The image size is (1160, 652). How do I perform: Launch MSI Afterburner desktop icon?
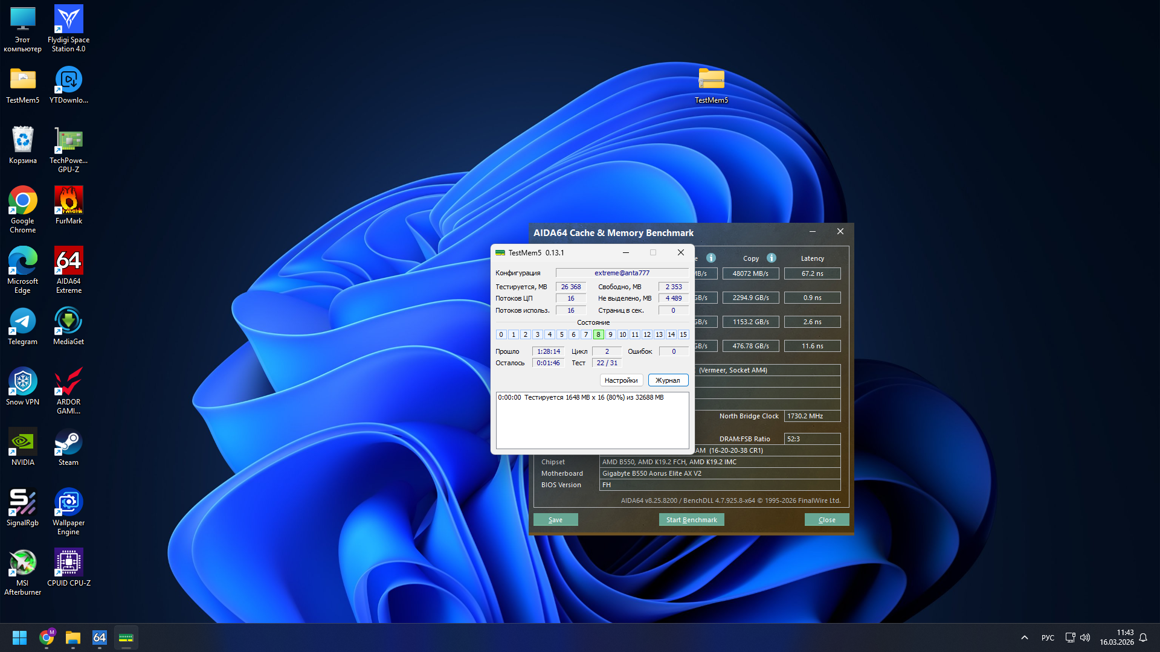point(22,563)
